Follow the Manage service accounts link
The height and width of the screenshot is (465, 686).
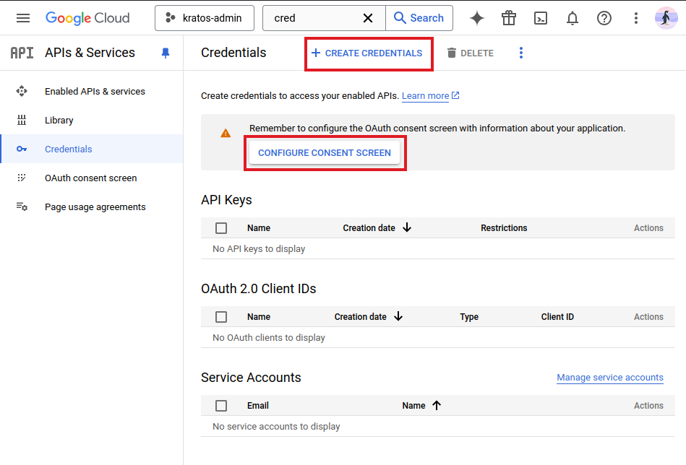[609, 378]
